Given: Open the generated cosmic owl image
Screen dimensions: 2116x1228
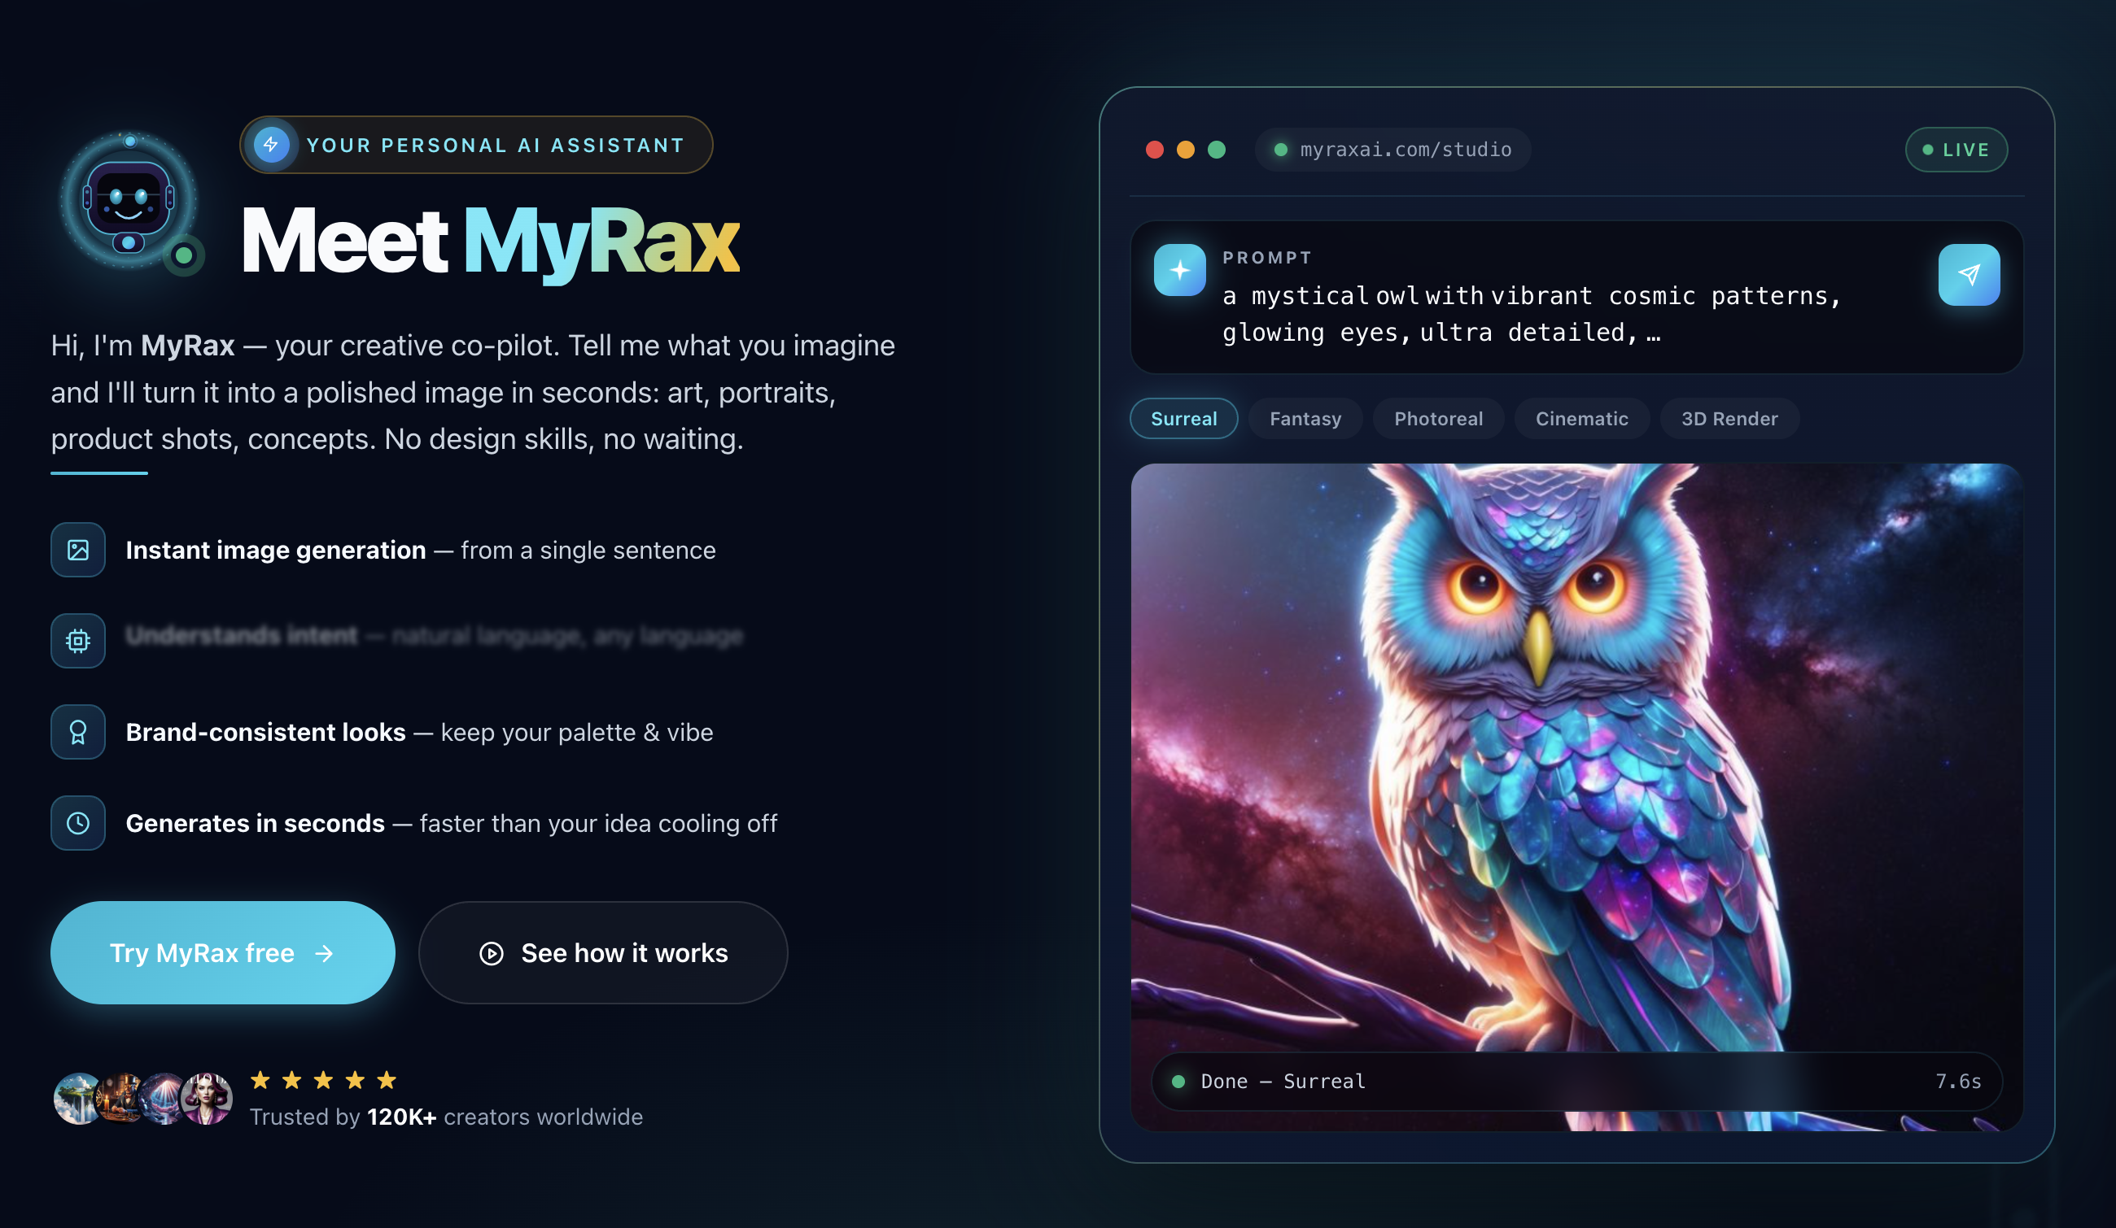Looking at the screenshot, I should 1577,797.
